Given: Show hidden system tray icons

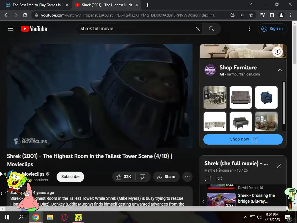Looking at the screenshot, I should tap(245, 217).
